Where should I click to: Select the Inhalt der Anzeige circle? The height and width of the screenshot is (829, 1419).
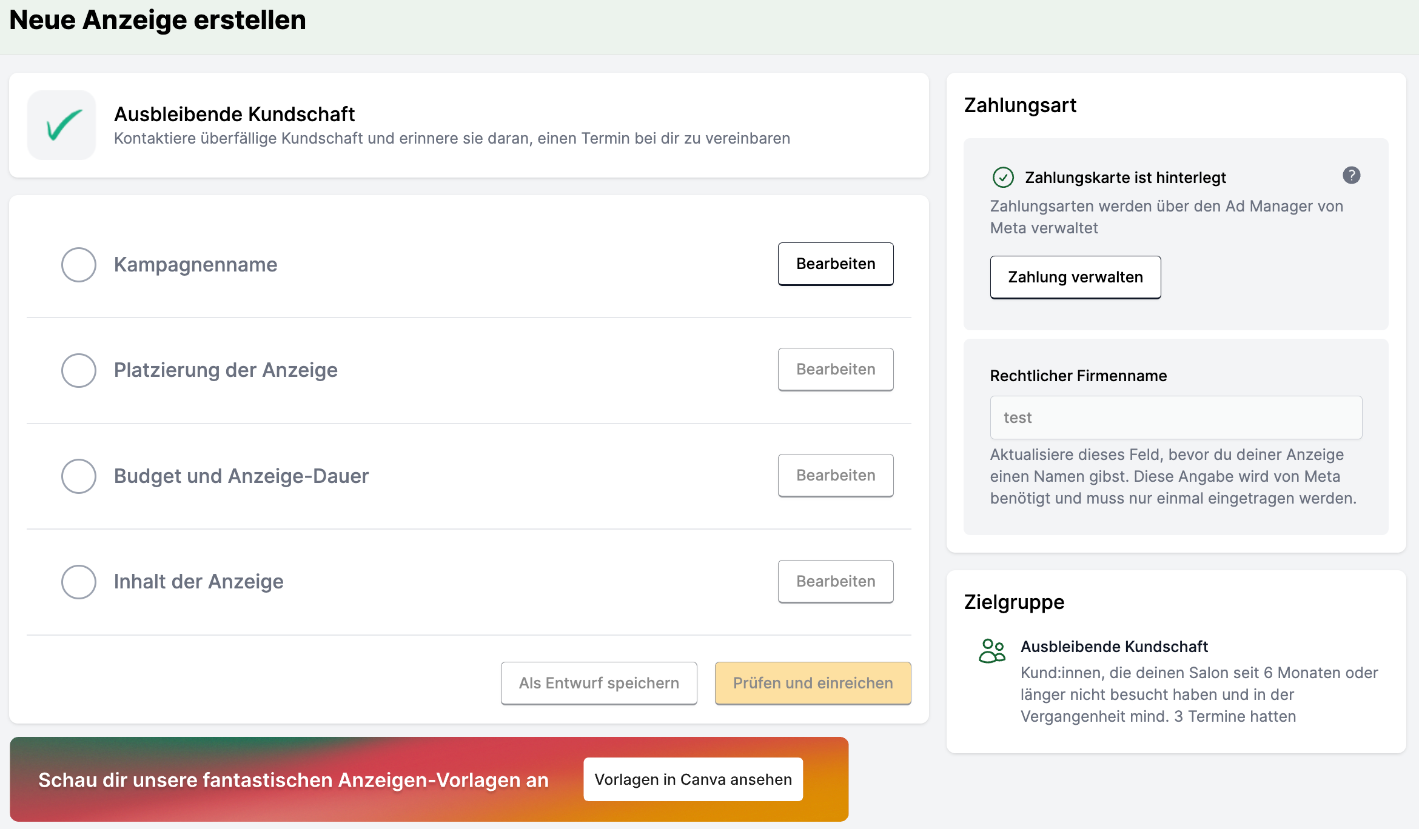click(x=79, y=582)
